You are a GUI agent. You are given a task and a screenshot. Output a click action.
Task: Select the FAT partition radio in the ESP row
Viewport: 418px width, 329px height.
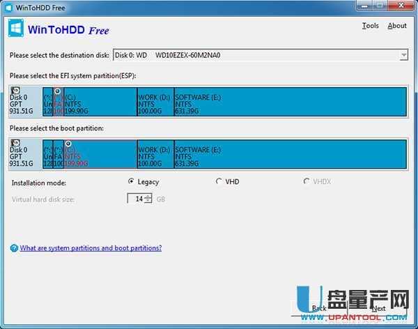[57, 91]
